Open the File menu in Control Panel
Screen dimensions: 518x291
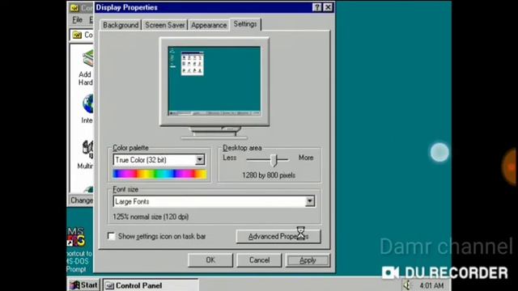pos(78,19)
